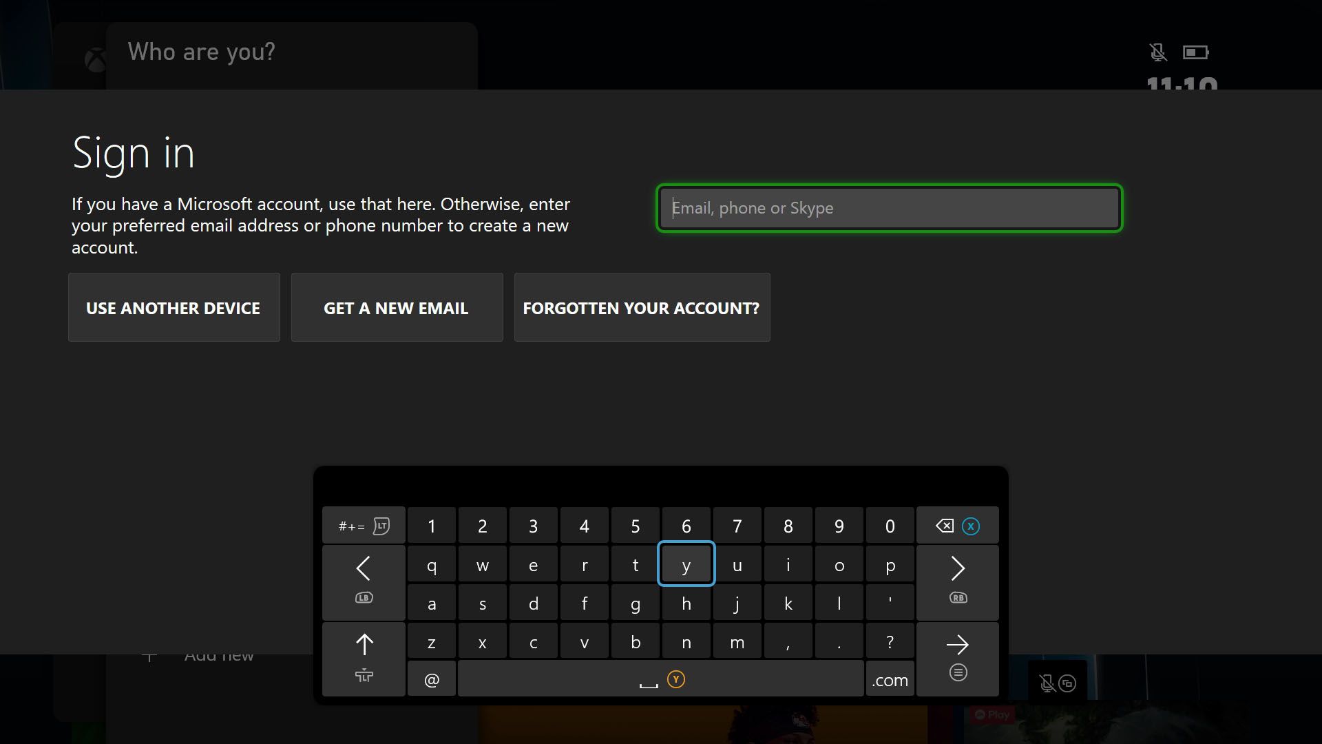
Task: Tap the h letter key
Action: click(686, 603)
